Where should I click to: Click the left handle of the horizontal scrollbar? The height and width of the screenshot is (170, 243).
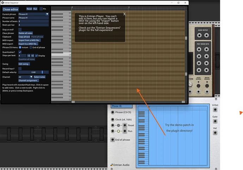pos(73,102)
